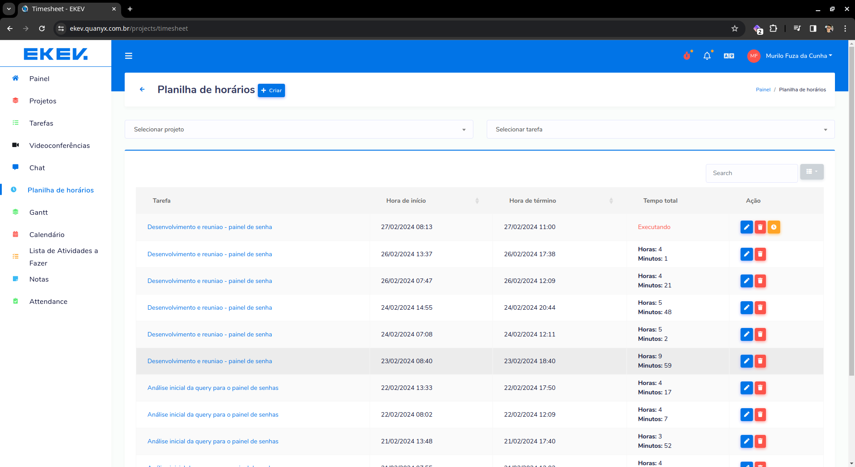Click the back arrow beside Planilha de horários

tap(142, 90)
